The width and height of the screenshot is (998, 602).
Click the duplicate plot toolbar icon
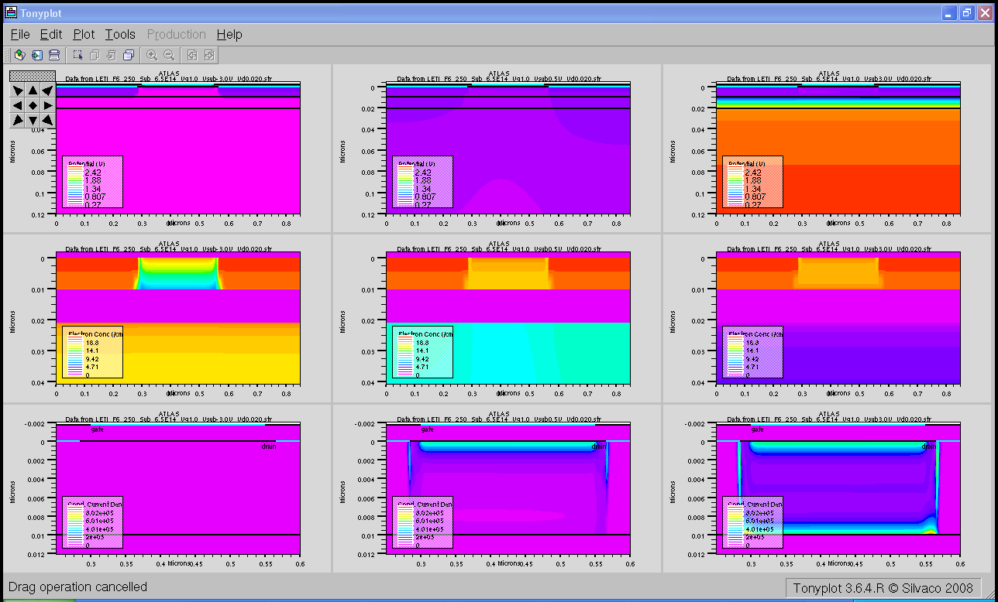pos(129,55)
